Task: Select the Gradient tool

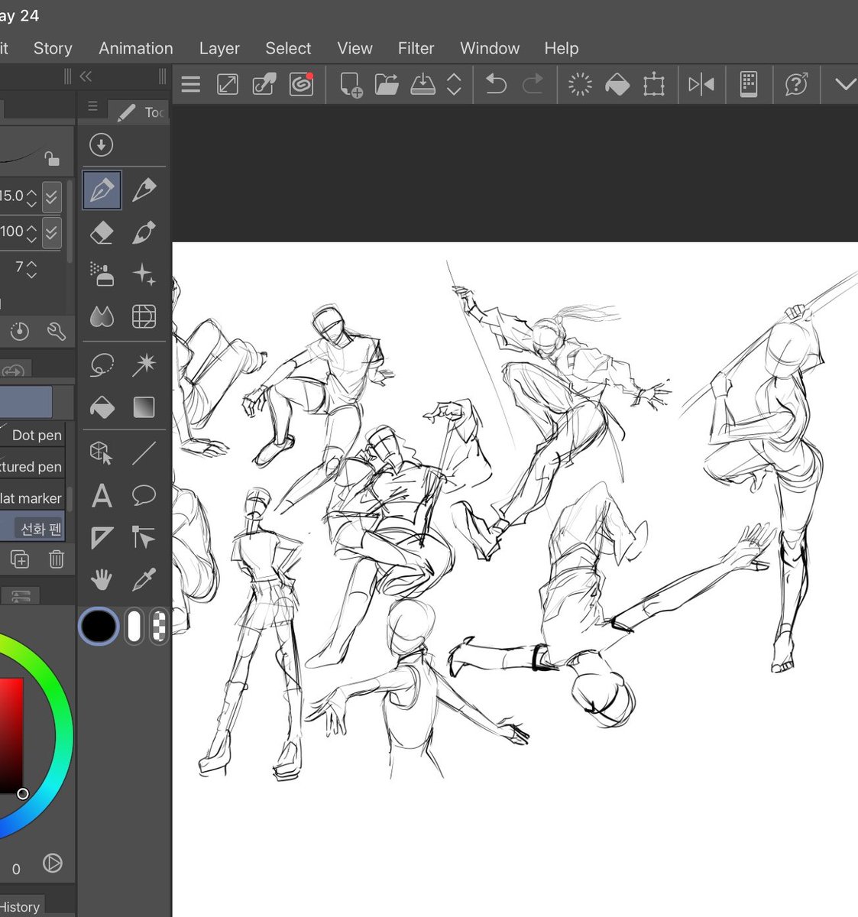Action: (x=144, y=407)
